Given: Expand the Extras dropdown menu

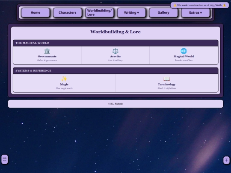Looking at the screenshot, I should pos(195,12).
